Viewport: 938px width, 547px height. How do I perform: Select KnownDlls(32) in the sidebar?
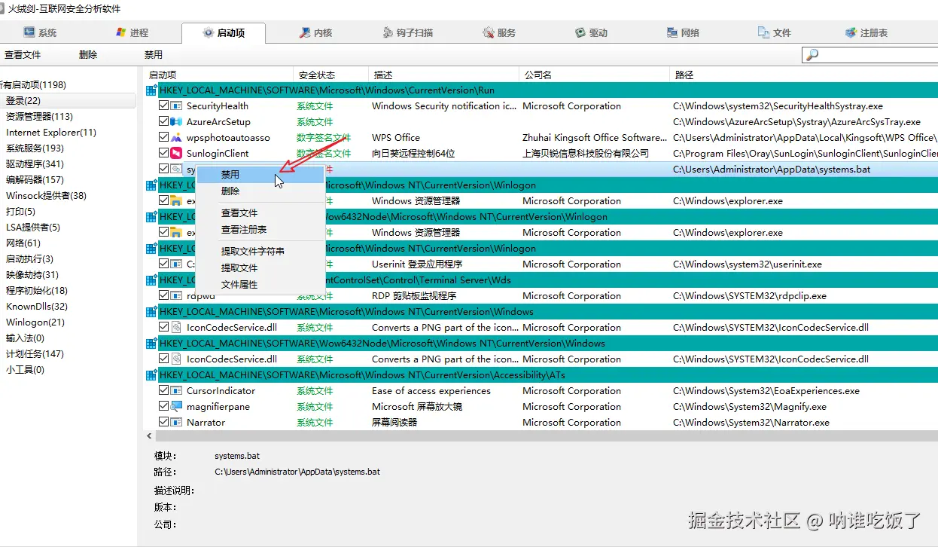click(37, 307)
